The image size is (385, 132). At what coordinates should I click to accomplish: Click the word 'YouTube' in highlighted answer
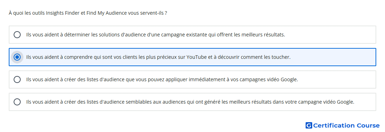196,57
